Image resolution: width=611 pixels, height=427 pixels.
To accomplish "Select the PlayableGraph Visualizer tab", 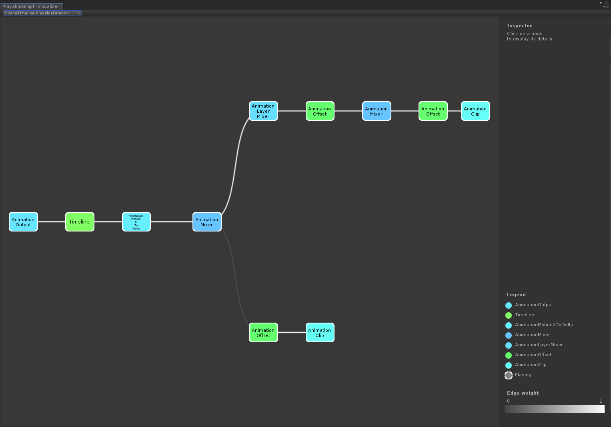I will (32, 6).
